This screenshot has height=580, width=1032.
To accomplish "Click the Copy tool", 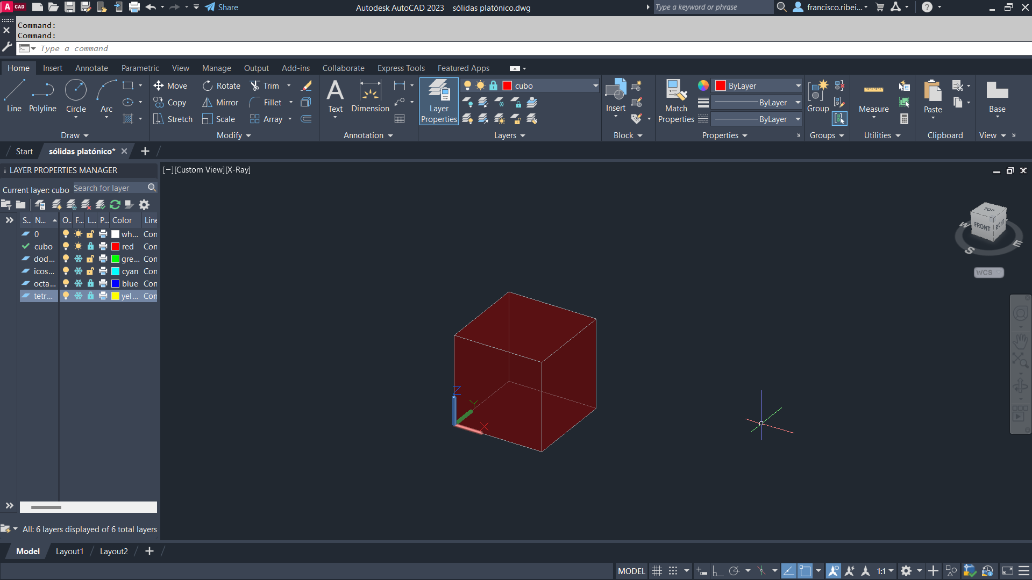I will click(x=170, y=103).
